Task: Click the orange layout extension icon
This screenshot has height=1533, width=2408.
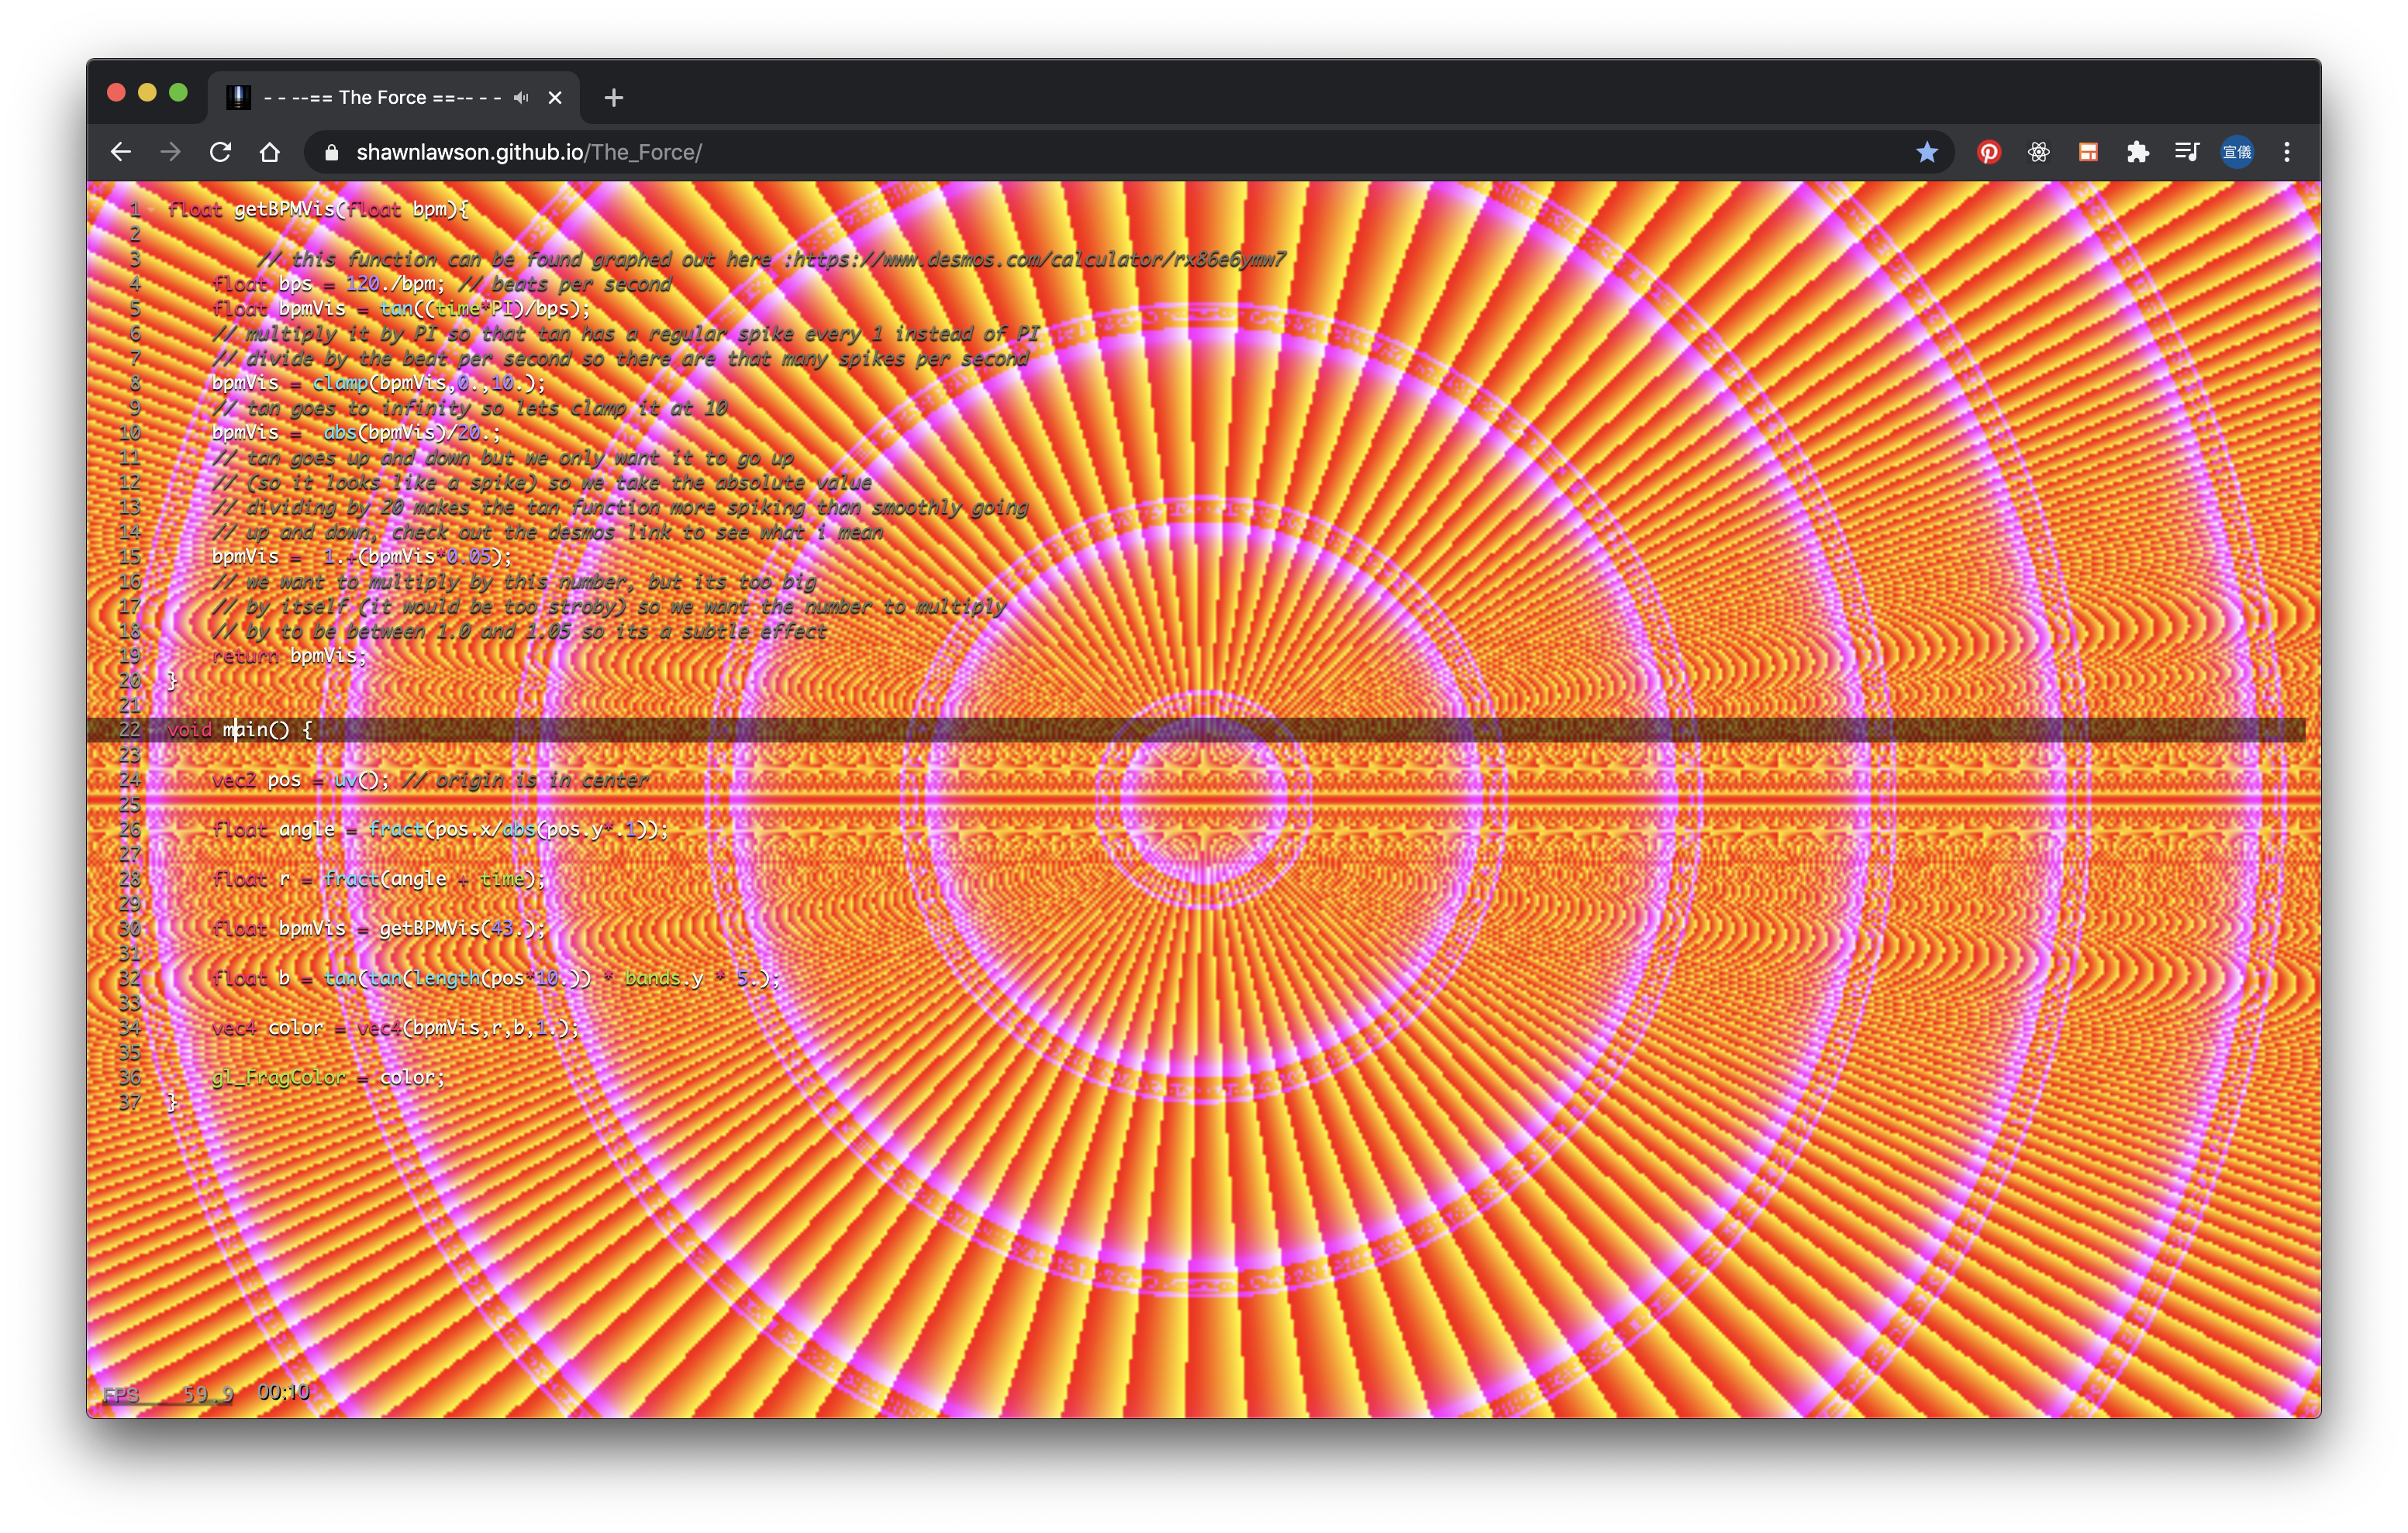Action: tap(2088, 152)
